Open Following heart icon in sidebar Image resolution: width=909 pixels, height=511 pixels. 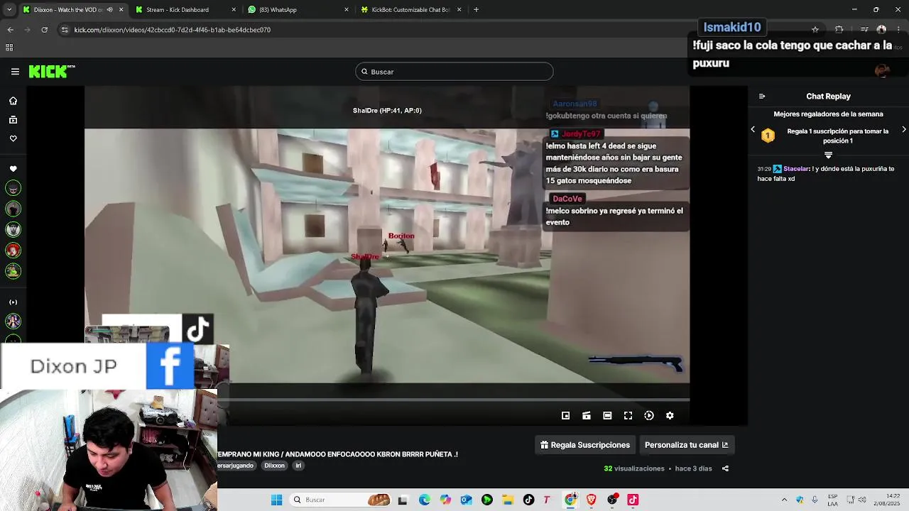click(x=13, y=138)
